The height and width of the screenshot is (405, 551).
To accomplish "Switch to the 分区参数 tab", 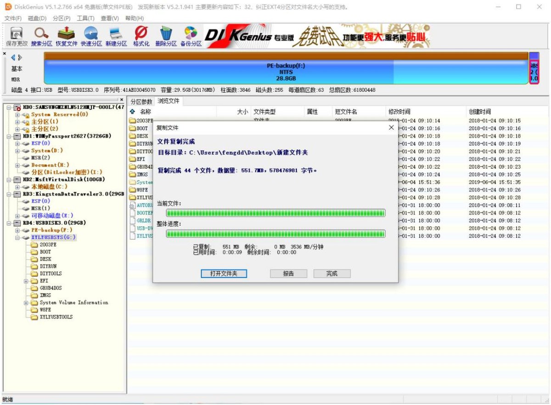I will [141, 101].
